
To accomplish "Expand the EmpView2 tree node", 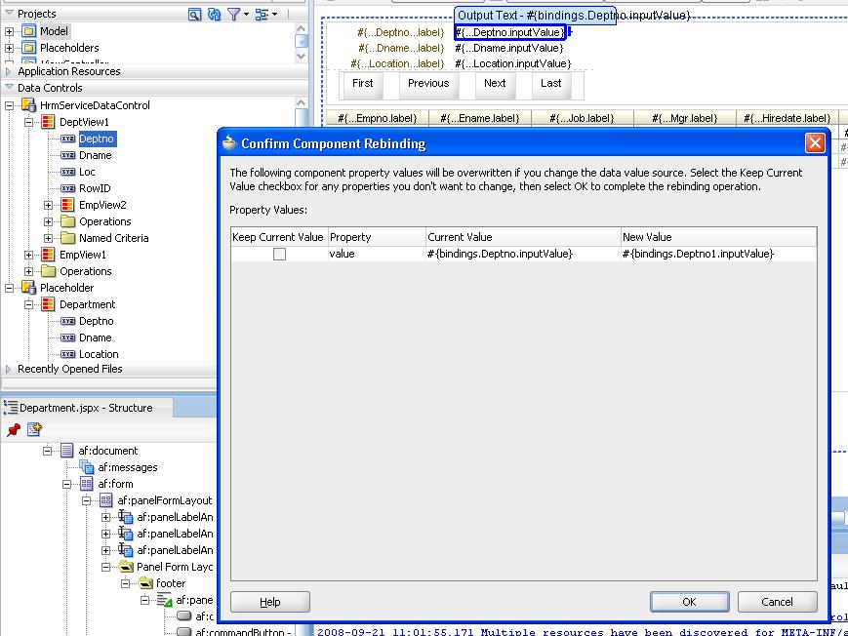I will [x=49, y=205].
